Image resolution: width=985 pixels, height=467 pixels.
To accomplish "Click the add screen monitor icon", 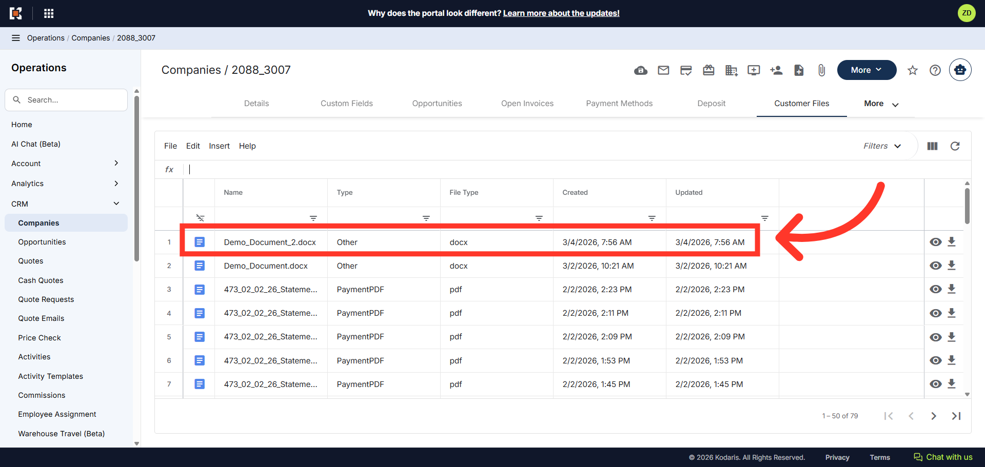I will 754,70.
